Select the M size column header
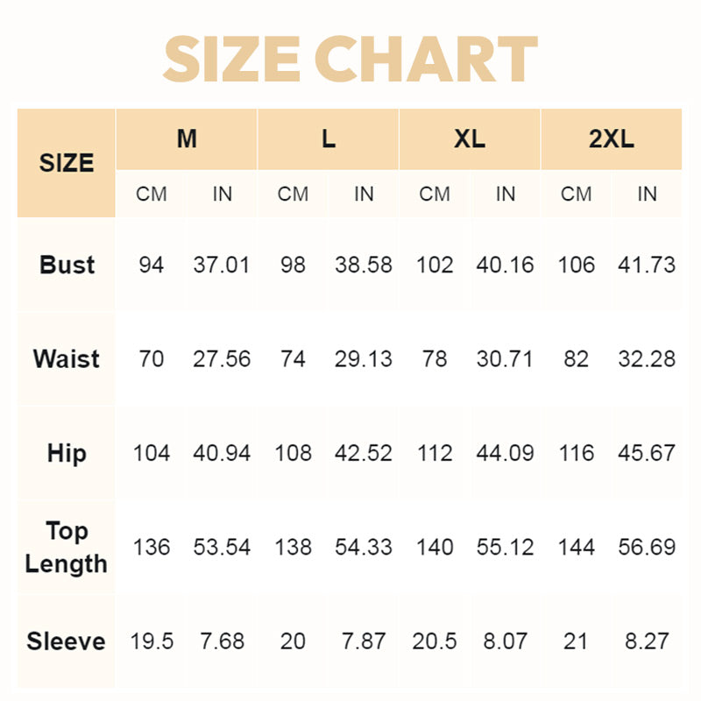Viewport: 701px width, 701px height. click(187, 139)
